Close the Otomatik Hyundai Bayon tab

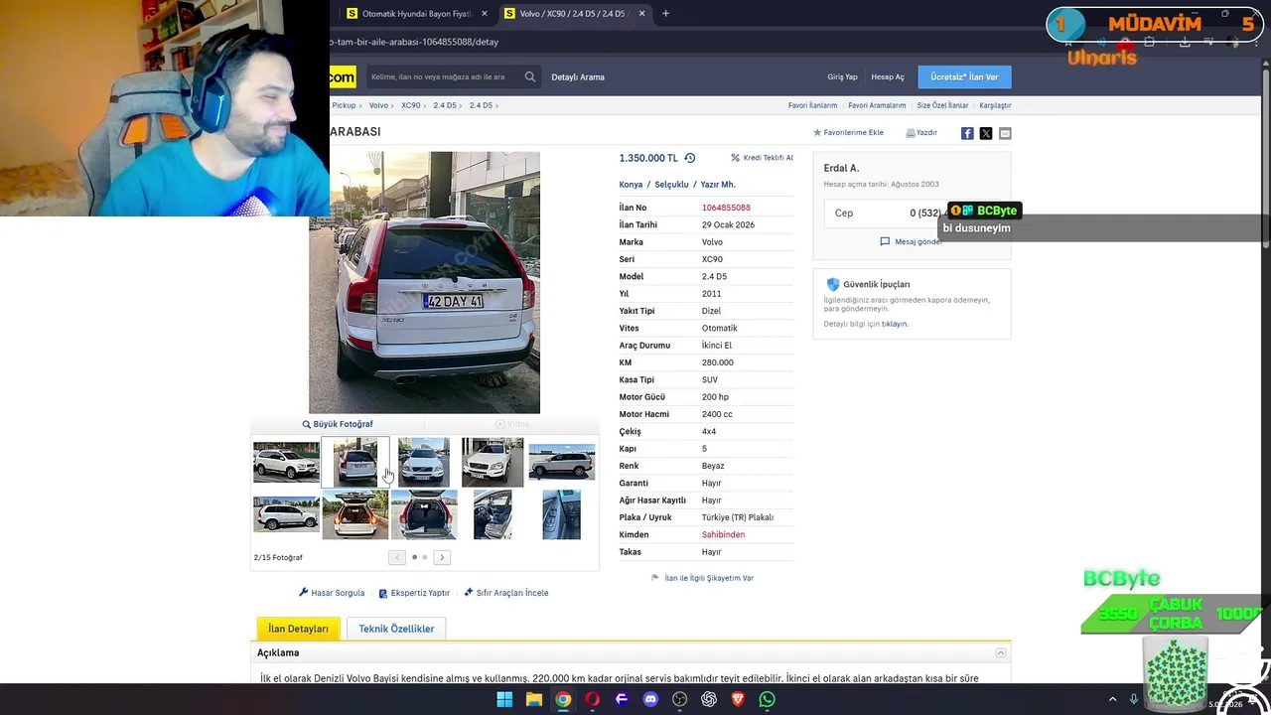tap(485, 14)
